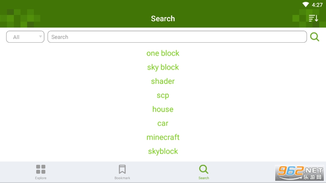Pick the "skyblock" suggestion

pyautogui.click(x=163, y=151)
